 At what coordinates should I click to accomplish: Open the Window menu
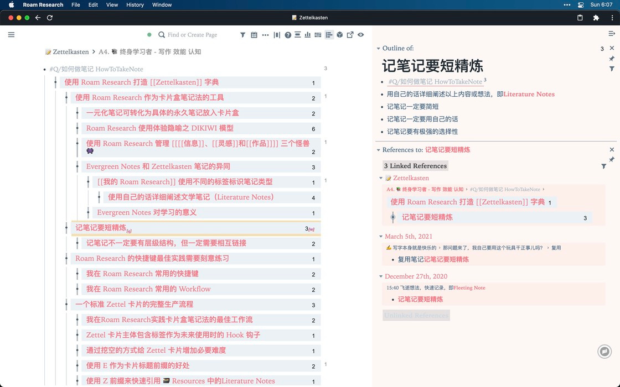(x=162, y=5)
